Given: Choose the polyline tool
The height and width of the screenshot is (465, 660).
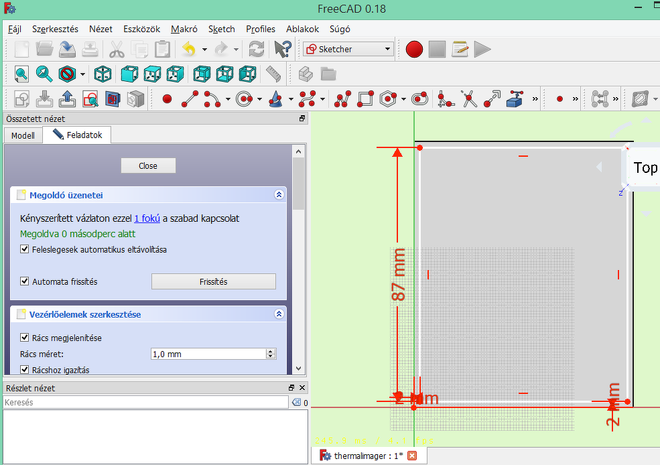Looking at the screenshot, I should point(343,99).
